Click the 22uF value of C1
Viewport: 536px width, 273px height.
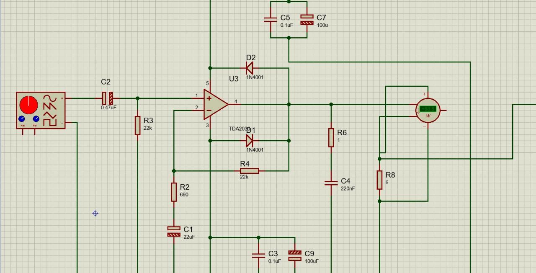(189, 237)
